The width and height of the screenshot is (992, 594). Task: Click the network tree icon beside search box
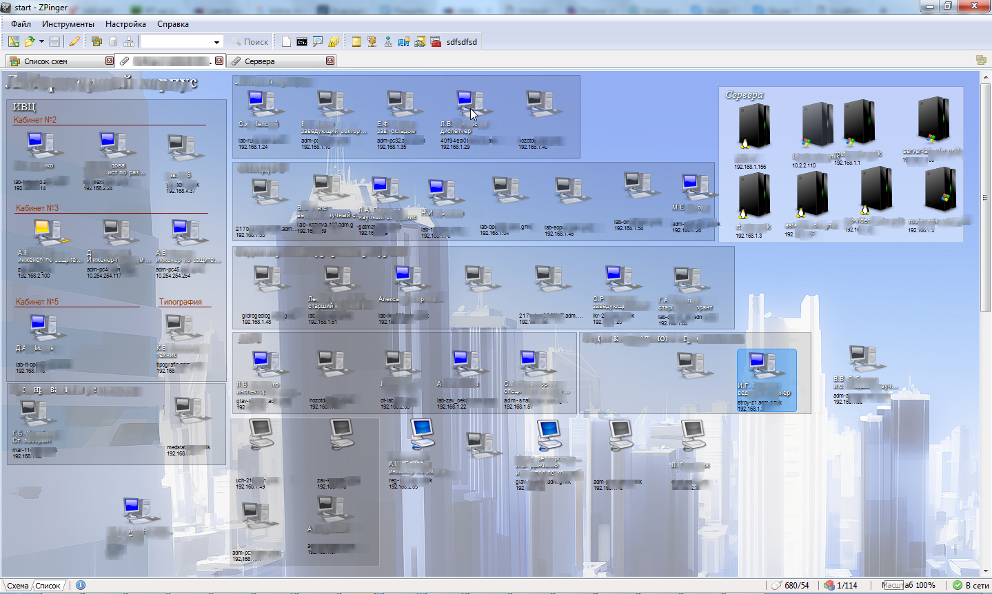pos(128,42)
